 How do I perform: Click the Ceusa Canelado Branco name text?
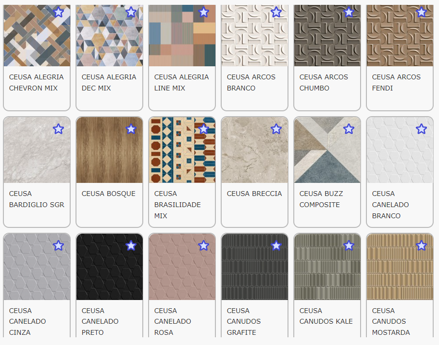(390, 205)
